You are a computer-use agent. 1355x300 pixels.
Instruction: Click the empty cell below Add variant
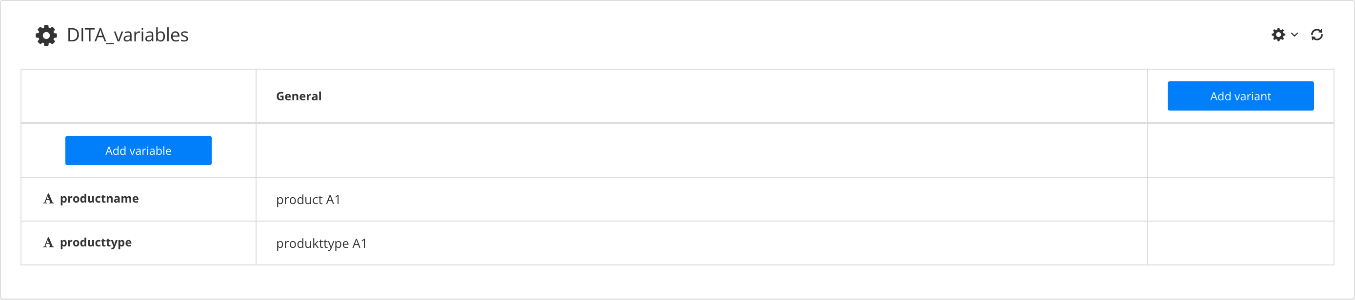coord(1240,151)
